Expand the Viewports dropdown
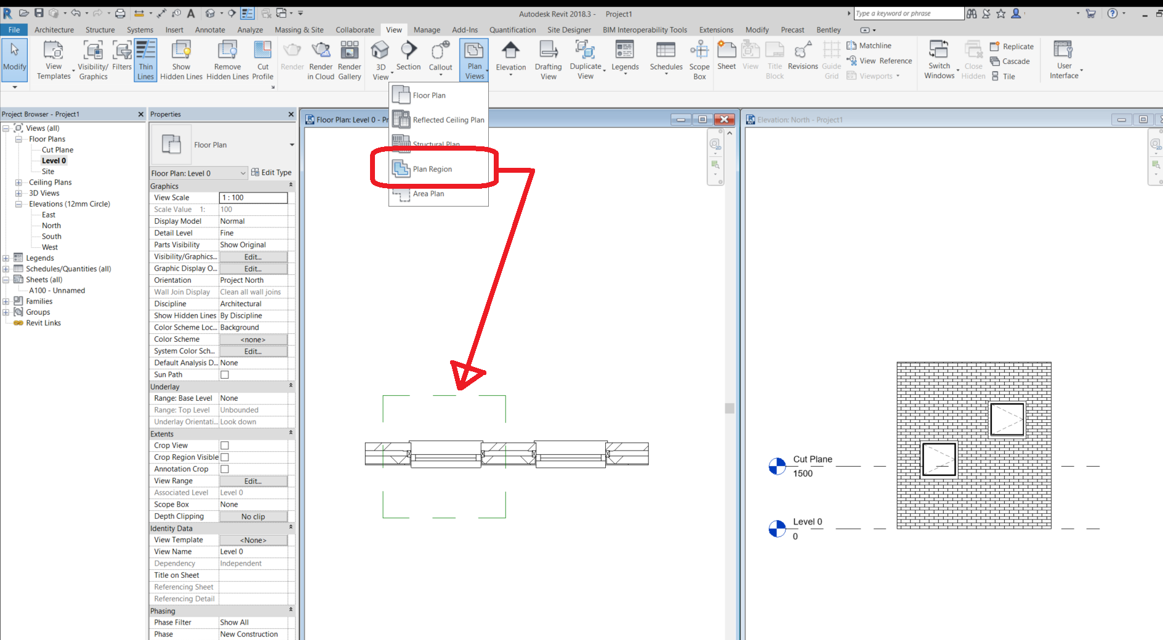Screen dimensions: 1163x640 coord(898,76)
